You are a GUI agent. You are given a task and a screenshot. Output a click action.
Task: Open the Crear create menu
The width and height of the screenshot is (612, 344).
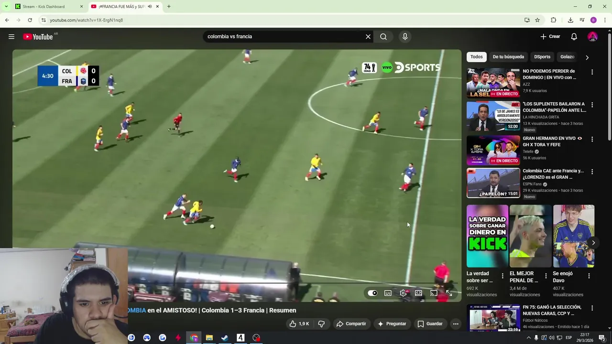(550, 37)
